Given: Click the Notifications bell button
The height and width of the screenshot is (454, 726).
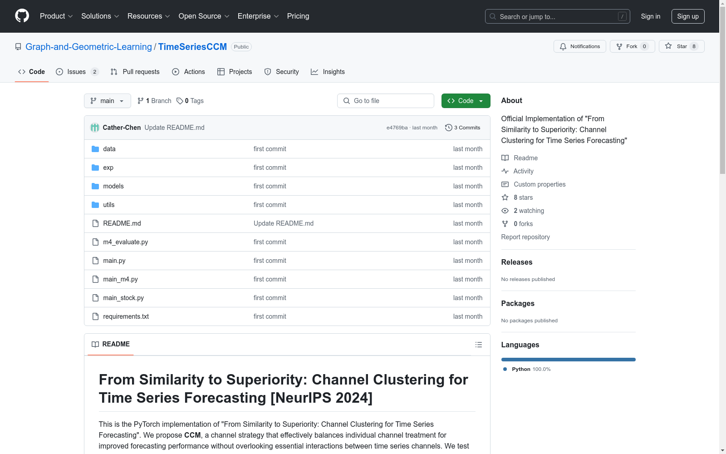Looking at the screenshot, I should pos(579,46).
